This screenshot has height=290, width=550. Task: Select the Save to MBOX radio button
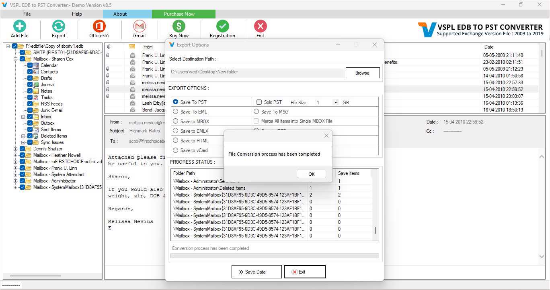coord(175,121)
